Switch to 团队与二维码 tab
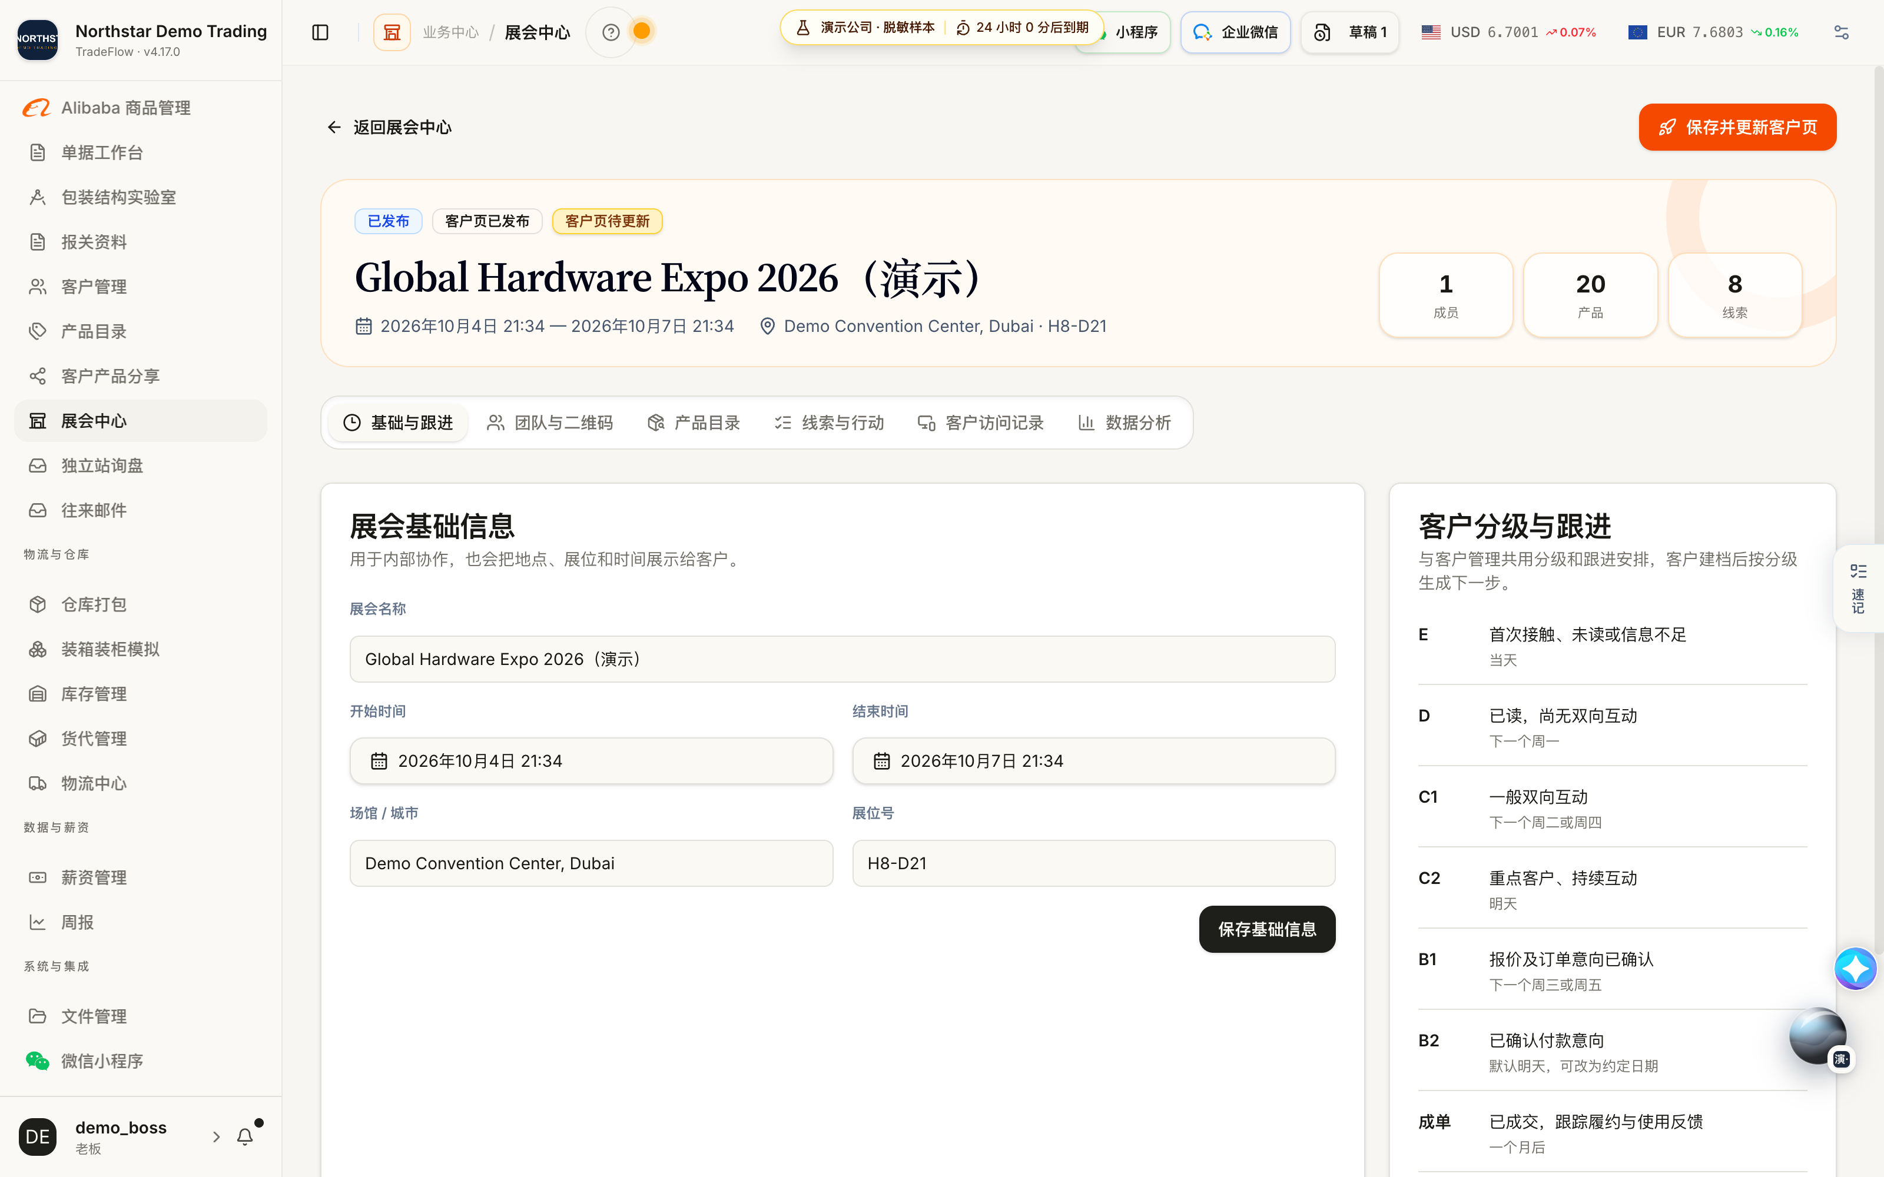The height and width of the screenshot is (1177, 1884). coord(550,423)
